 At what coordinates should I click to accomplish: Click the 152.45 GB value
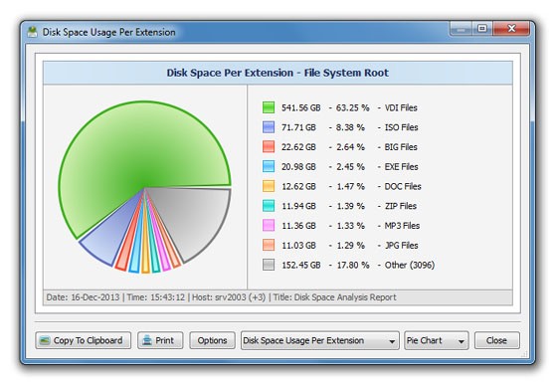301,266
